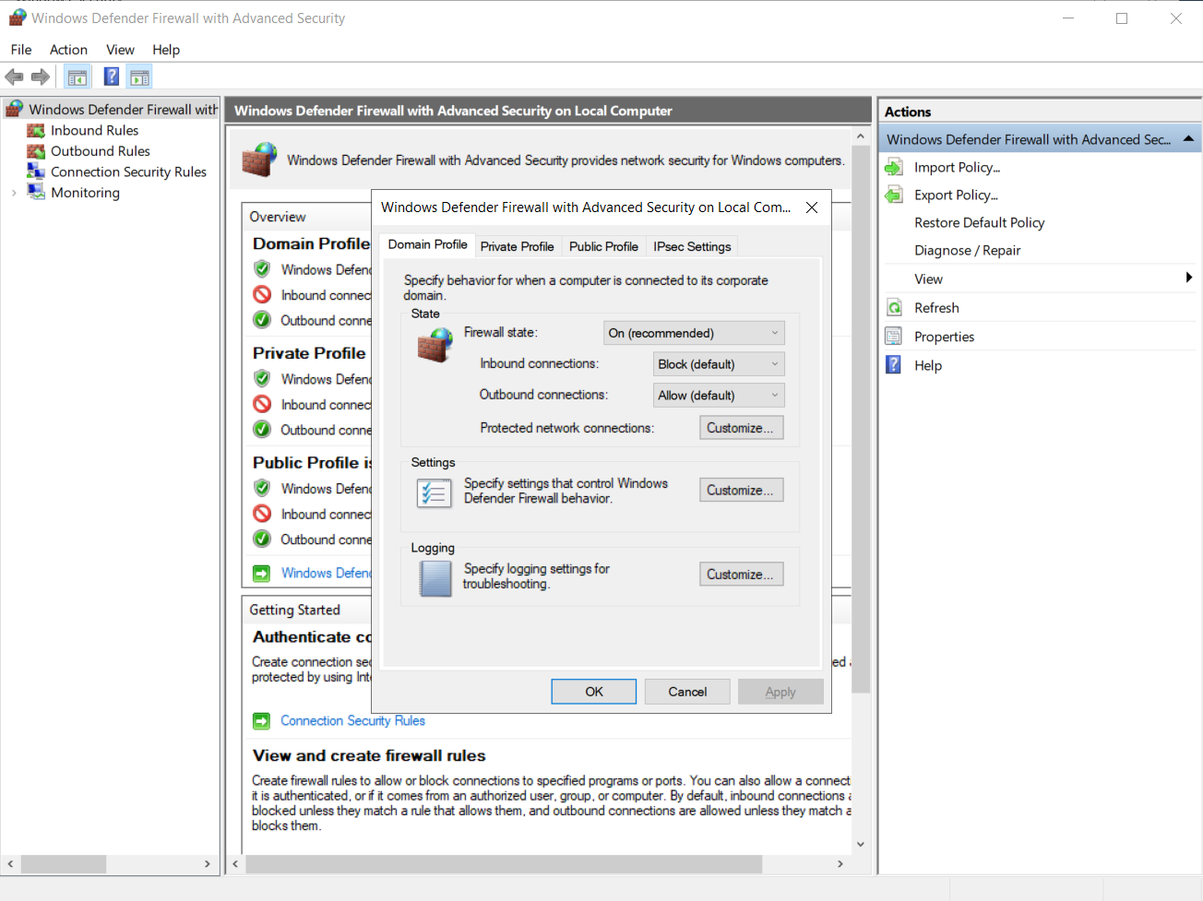
Task: Switch to the Private Profile tab
Action: coord(518,245)
